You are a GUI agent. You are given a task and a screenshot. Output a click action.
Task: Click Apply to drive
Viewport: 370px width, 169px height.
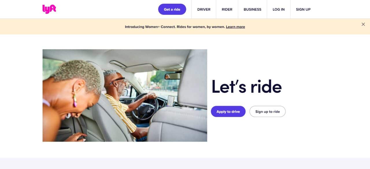pyautogui.click(x=228, y=112)
